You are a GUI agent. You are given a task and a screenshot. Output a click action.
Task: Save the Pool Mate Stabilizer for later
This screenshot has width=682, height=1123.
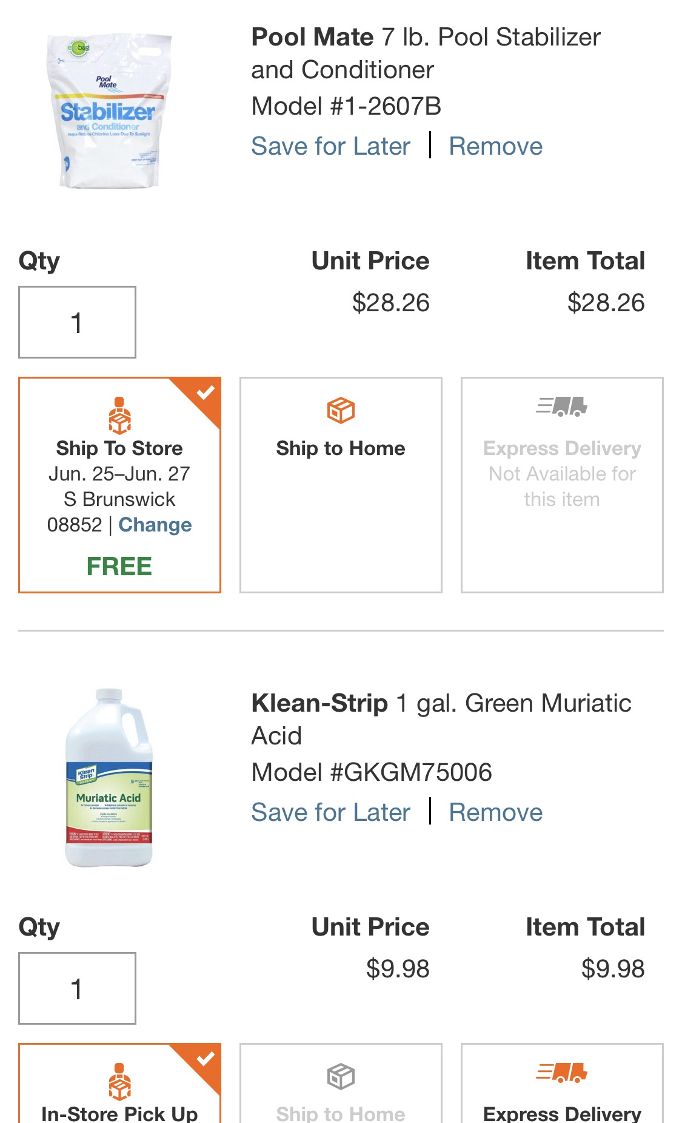[x=331, y=146]
